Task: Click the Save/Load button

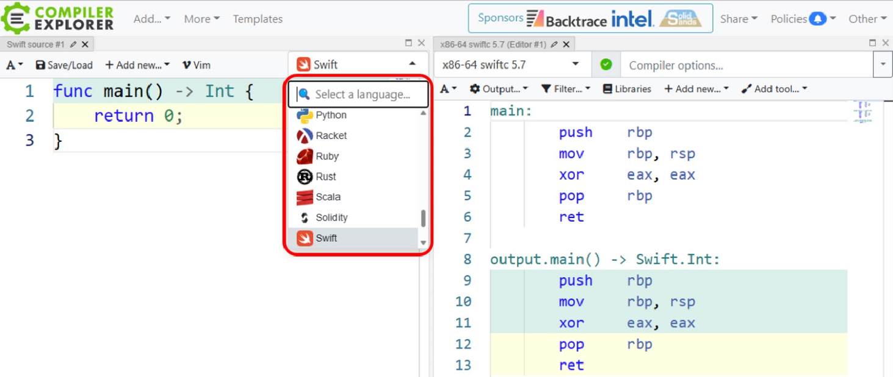Action: pyautogui.click(x=64, y=65)
